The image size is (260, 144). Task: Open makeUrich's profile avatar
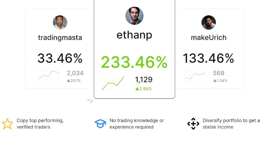209,23
